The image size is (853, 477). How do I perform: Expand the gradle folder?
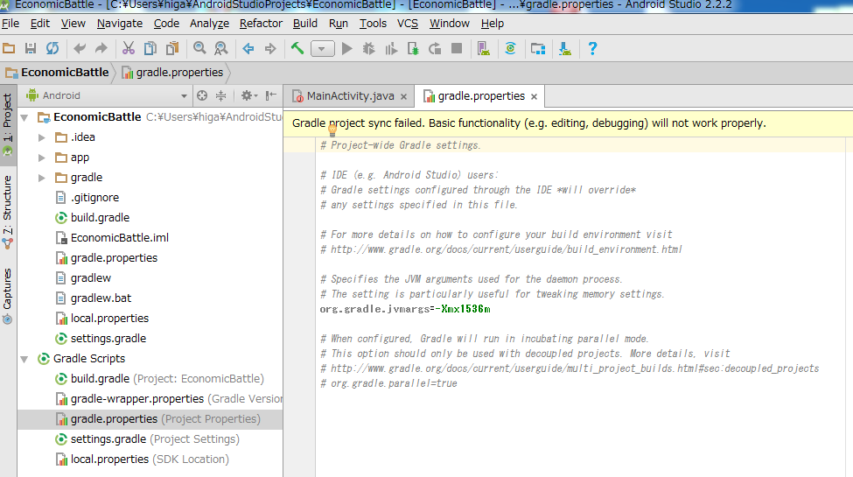(41, 178)
